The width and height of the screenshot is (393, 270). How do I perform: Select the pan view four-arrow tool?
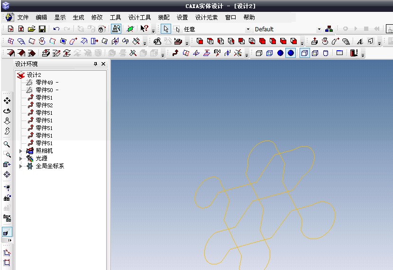[x=7, y=101]
